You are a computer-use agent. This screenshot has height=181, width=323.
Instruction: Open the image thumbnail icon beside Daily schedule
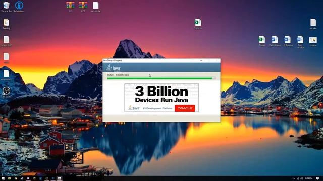[x=313, y=41]
